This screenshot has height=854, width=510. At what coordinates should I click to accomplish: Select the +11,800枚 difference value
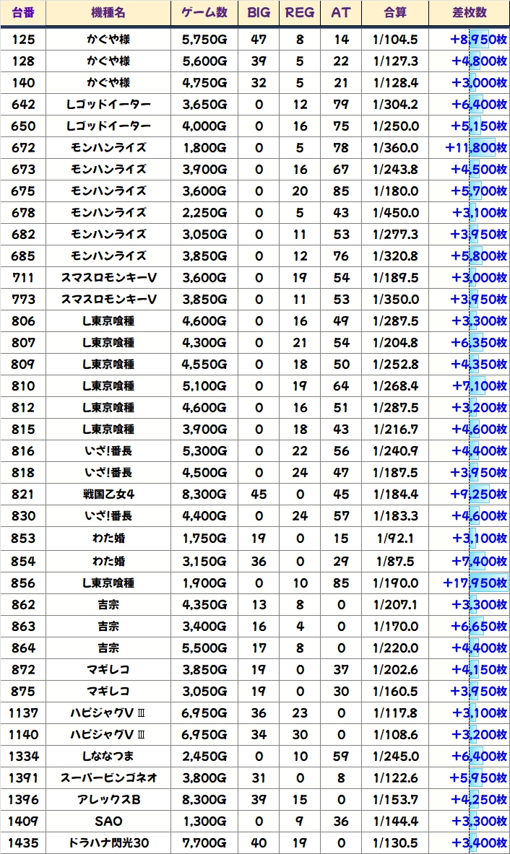point(476,147)
